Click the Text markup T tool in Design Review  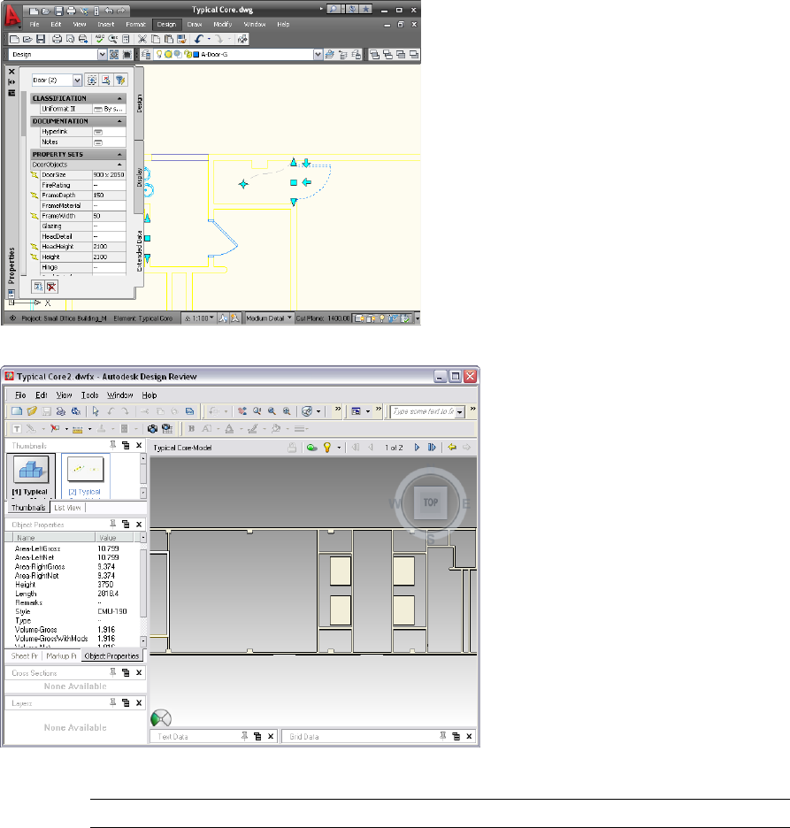[17, 429]
